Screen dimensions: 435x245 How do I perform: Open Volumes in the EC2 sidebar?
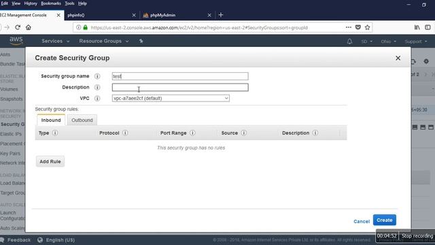(9, 89)
